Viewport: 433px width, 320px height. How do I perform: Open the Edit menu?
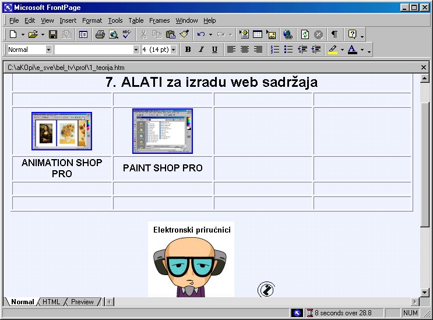(x=30, y=20)
